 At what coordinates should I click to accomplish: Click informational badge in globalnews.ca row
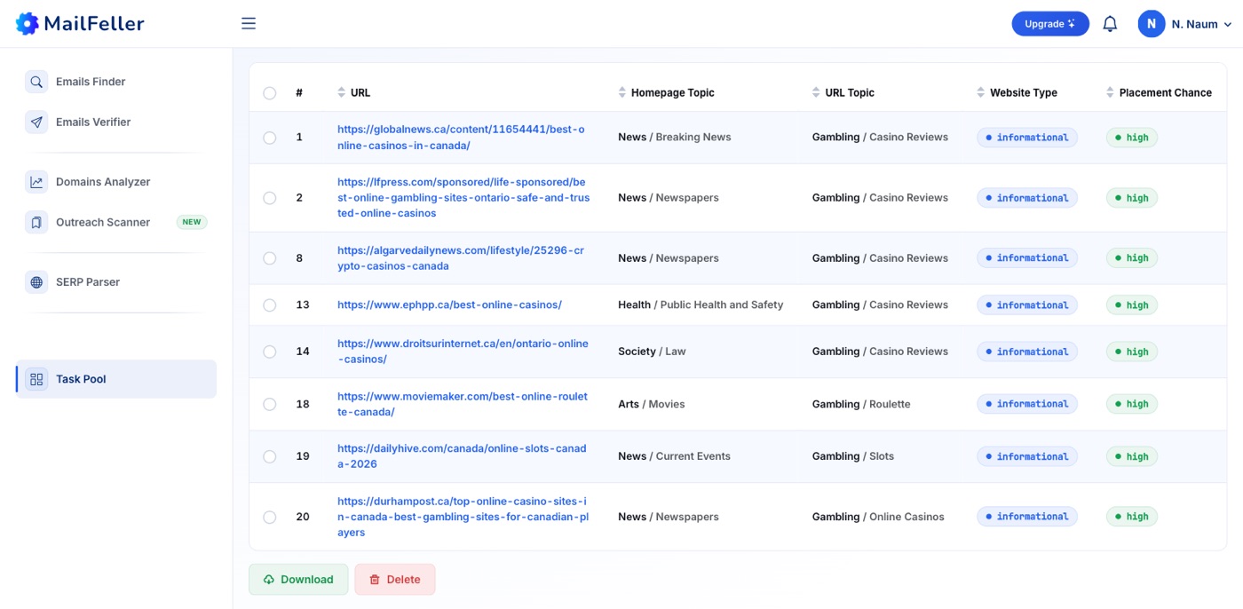pos(1027,138)
